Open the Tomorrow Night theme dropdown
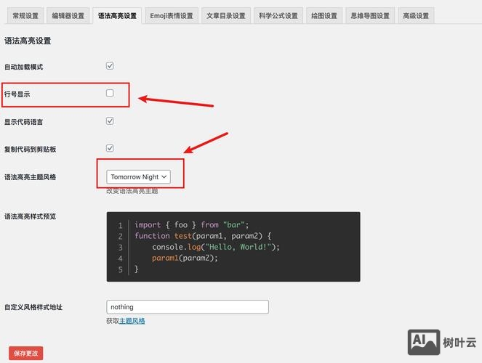 click(138, 176)
